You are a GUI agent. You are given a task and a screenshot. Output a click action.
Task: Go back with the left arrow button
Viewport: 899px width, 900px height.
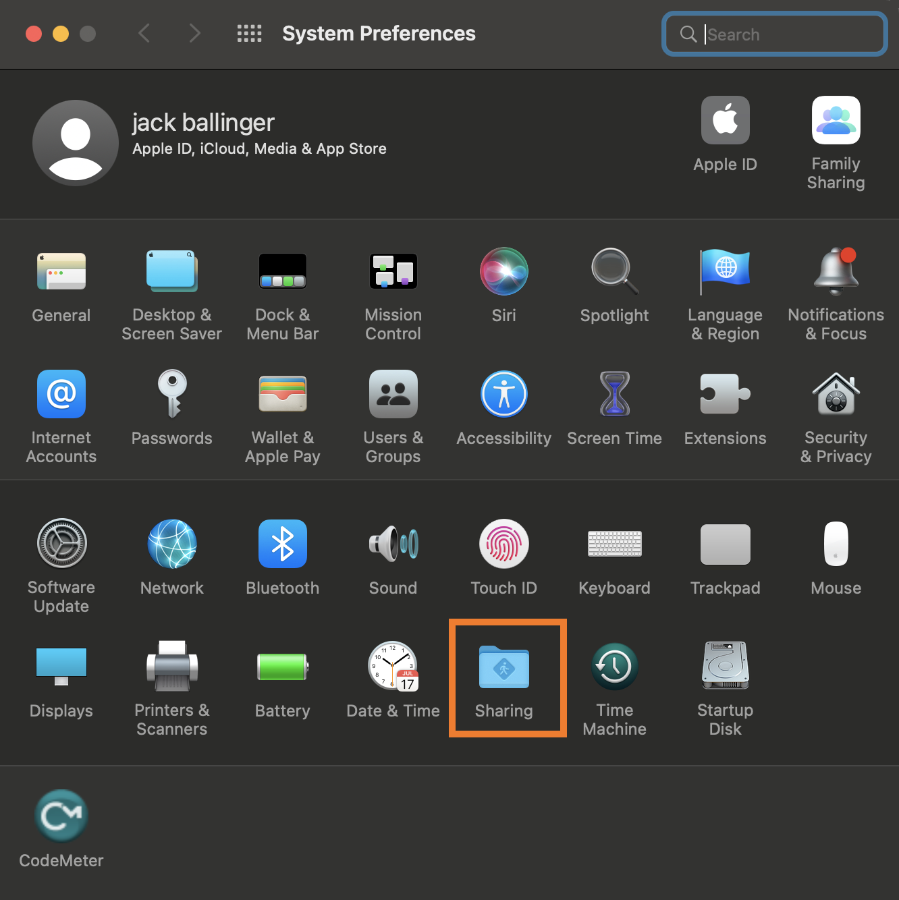(x=144, y=33)
